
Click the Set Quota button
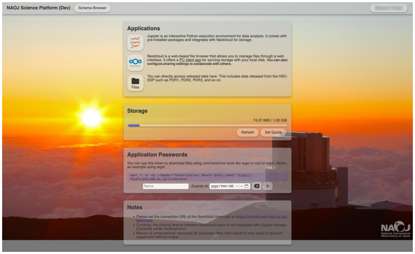tap(273, 132)
